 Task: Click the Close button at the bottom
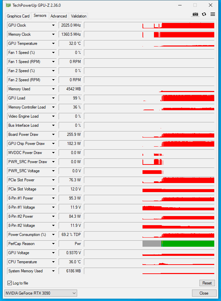pos(204,293)
